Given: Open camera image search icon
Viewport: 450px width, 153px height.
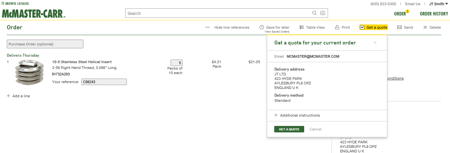Looking at the screenshot, I should [x=323, y=13].
